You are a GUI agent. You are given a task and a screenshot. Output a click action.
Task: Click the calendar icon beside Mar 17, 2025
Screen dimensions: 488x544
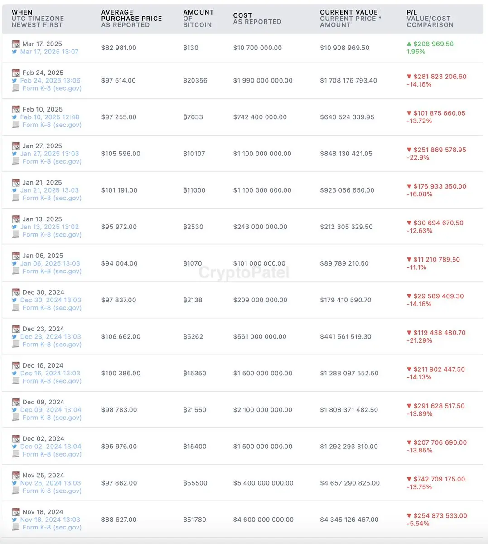16,44
